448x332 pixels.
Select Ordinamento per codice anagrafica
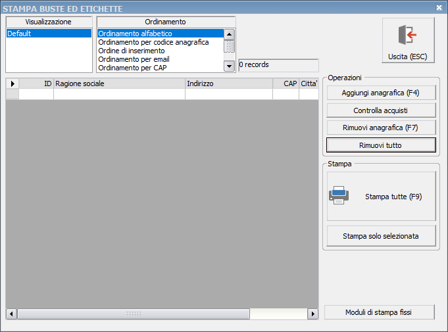coord(161,42)
